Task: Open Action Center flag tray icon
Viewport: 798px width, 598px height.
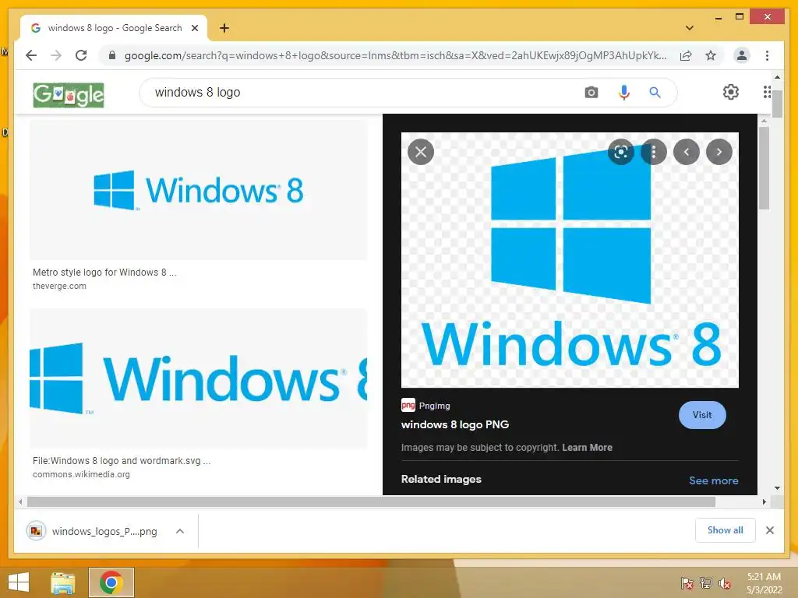Action: tap(687, 582)
